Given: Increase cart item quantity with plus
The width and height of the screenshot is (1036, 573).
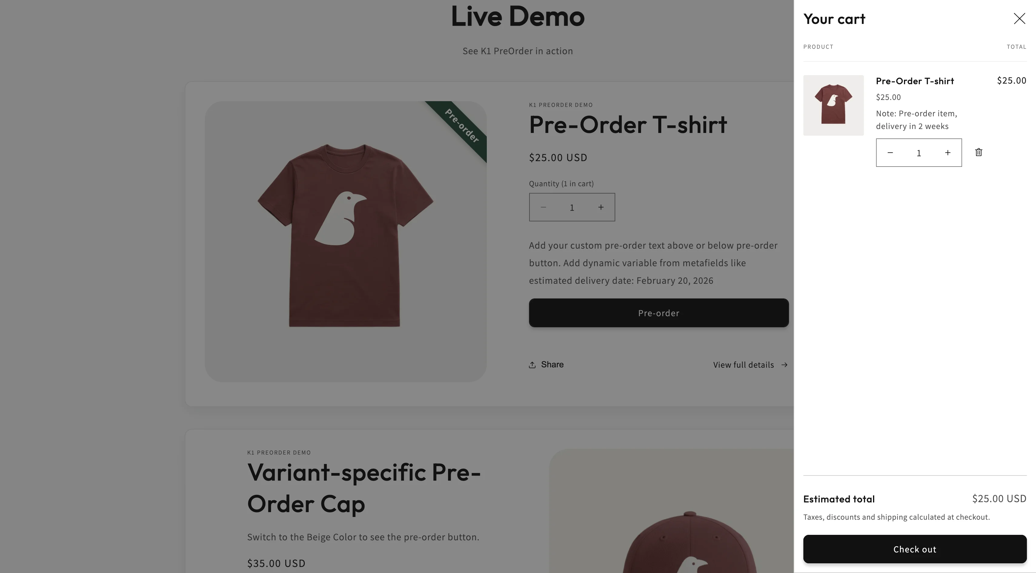Looking at the screenshot, I should click(x=948, y=153).
